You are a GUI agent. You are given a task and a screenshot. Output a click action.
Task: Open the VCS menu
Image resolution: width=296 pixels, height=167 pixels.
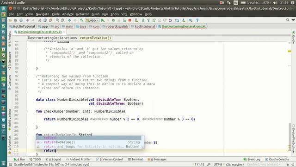click(124, 14)
